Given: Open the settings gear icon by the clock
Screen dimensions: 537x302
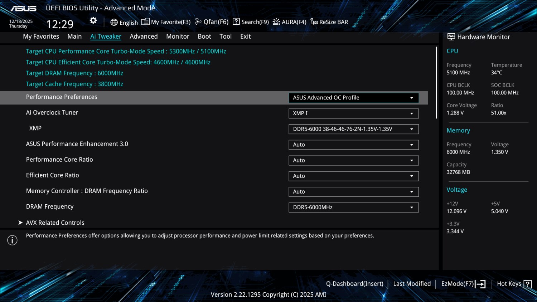Looking at the screenshot, I should point(93,20).
